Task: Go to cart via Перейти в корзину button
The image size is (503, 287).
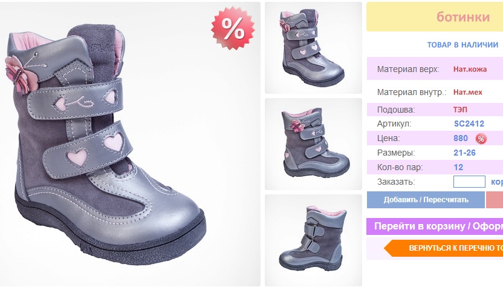Action: pos(435,226)
